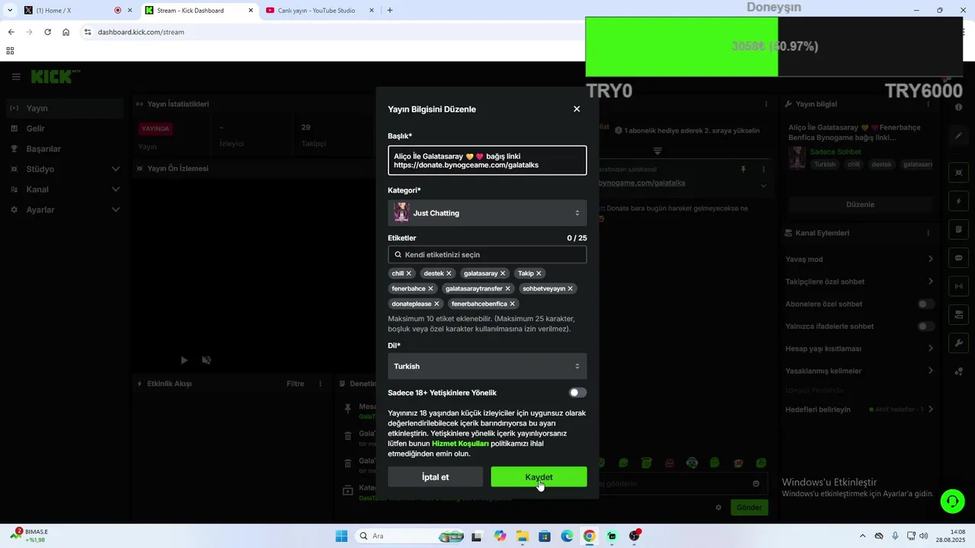Click the green headset support button
The width and height of the screenshot is (975, 548).
click(x=952, y=501)
